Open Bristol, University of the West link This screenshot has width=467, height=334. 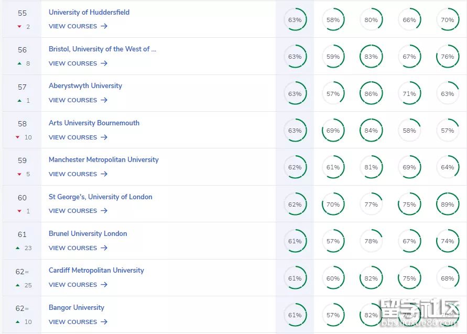click(102, 49)
